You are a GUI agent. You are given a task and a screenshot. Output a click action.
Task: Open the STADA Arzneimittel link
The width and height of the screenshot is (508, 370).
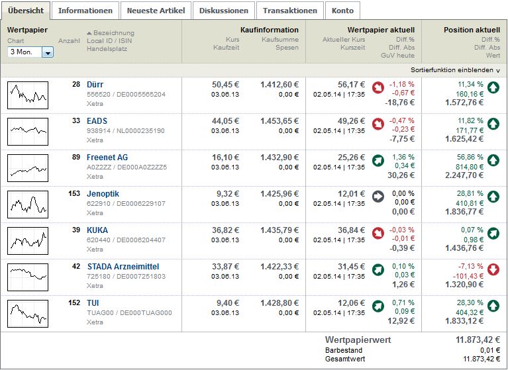point(123,267)
